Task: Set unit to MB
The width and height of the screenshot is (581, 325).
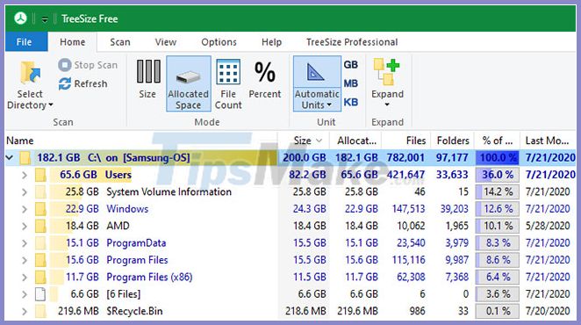Action: tap(350, 83)
